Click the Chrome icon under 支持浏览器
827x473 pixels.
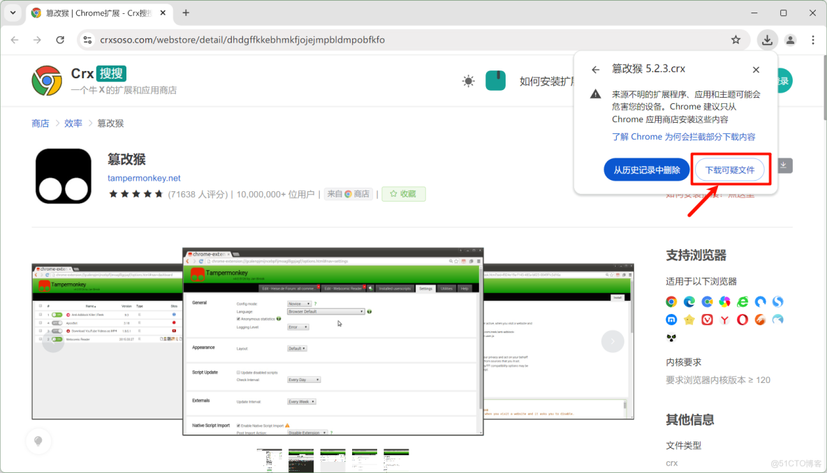tap(671, 301)
